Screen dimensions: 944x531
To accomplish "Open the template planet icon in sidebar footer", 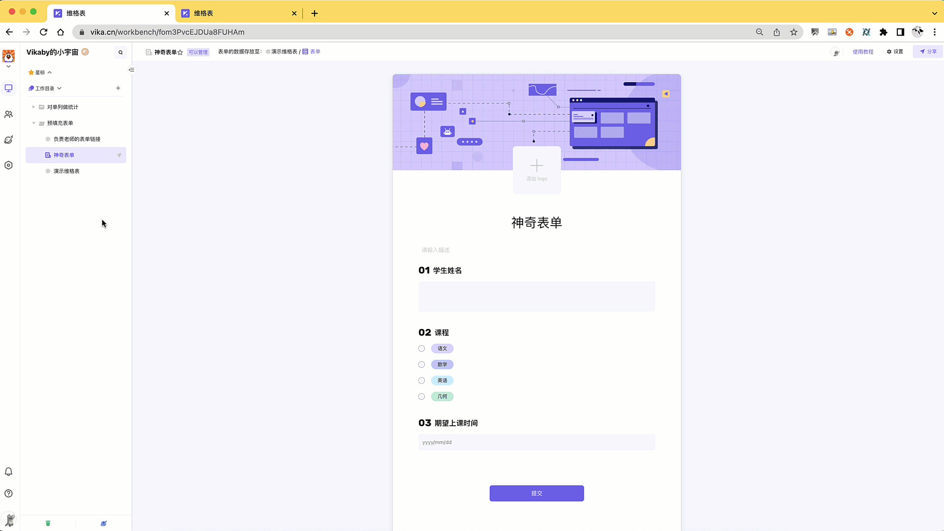I will (x=103, y=523).
